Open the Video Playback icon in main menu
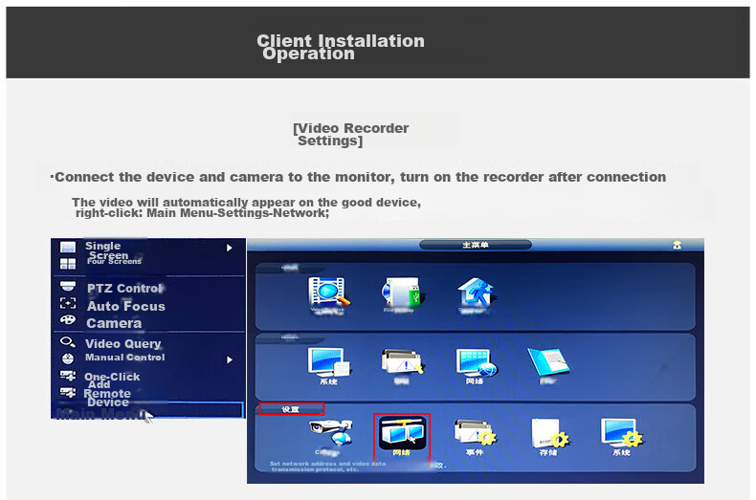This screenshot has width=756, height=500. [328, 293]
